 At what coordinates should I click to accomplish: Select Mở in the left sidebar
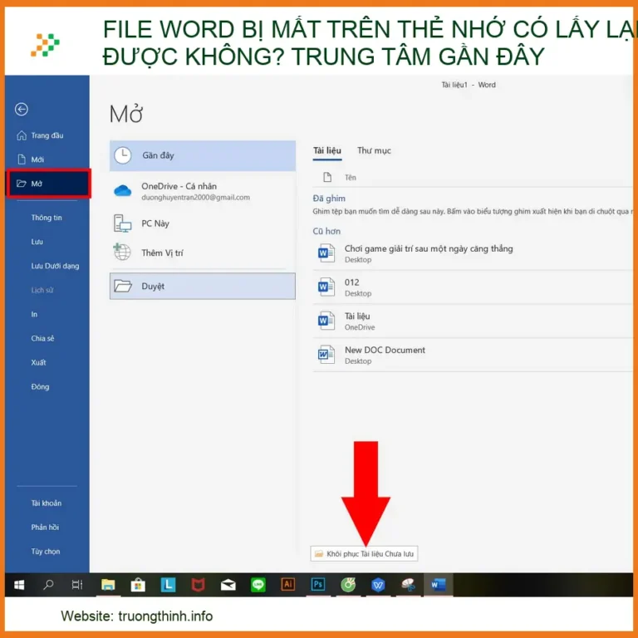(x=47, y=184)
